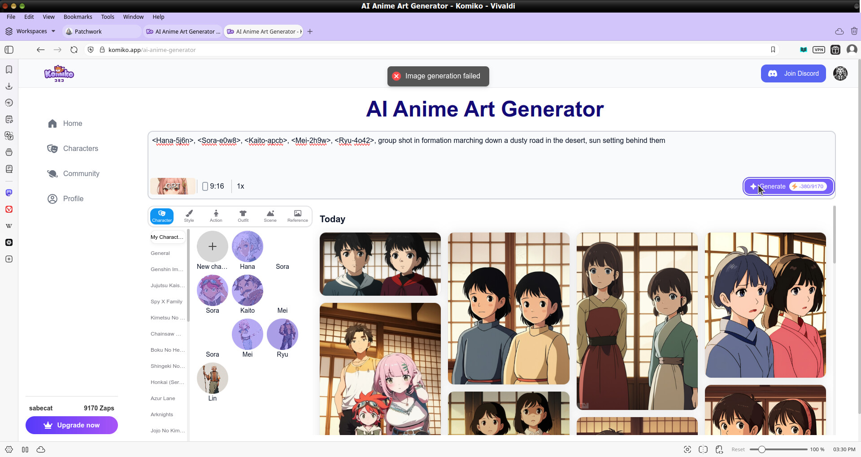Choose the Genshin Impact category
Image resolution: width=861 pixels, height=457 pixels.
[167, 269]
